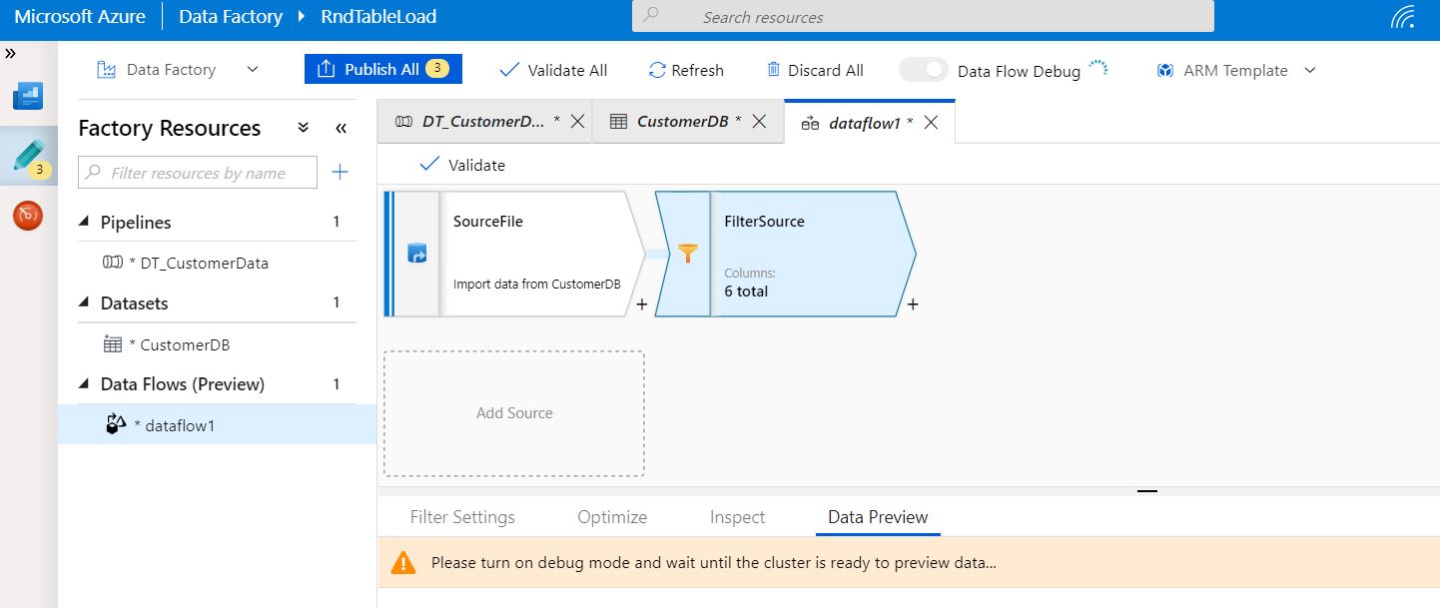Expand all Factory Resources with double down chevron
Screen dimensions: 1440x608
click(x=304, y=128)
